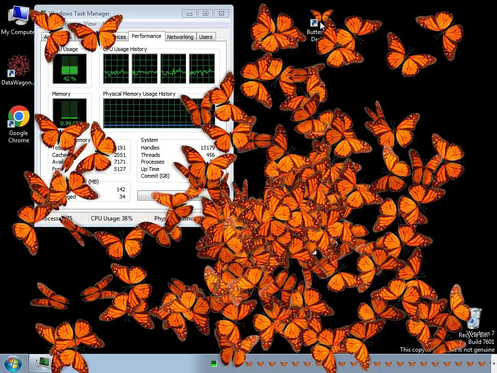The width and height of the screenshot is (497, 373).
Task: Click the Physical Memory Usage History graph
Action: [x=159, y=113]
